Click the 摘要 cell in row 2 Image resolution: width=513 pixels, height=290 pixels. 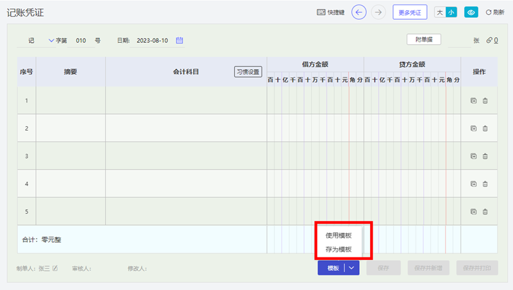tap(71, 128)
